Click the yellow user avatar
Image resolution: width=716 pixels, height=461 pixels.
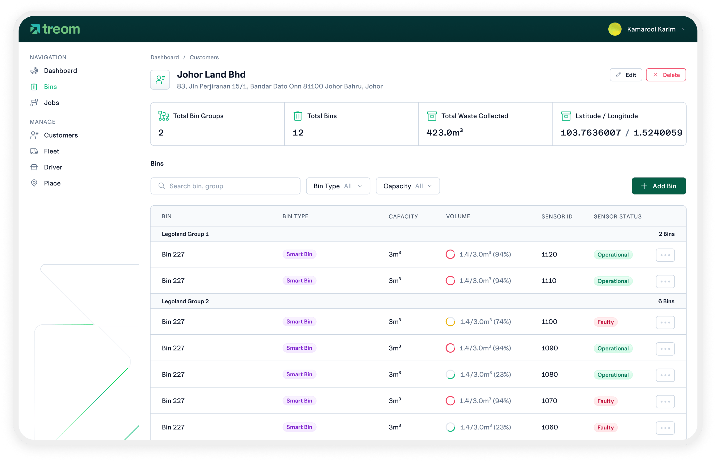(x=614, y=29)
